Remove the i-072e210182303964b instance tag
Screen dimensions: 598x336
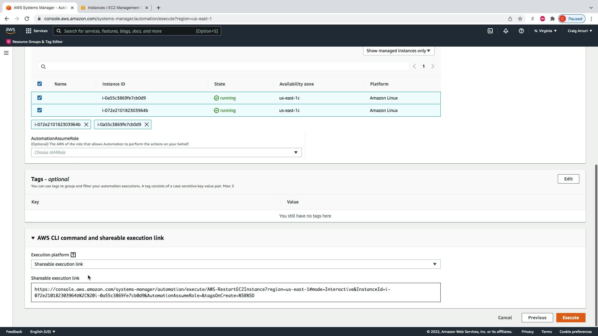(x=86, y=124)
